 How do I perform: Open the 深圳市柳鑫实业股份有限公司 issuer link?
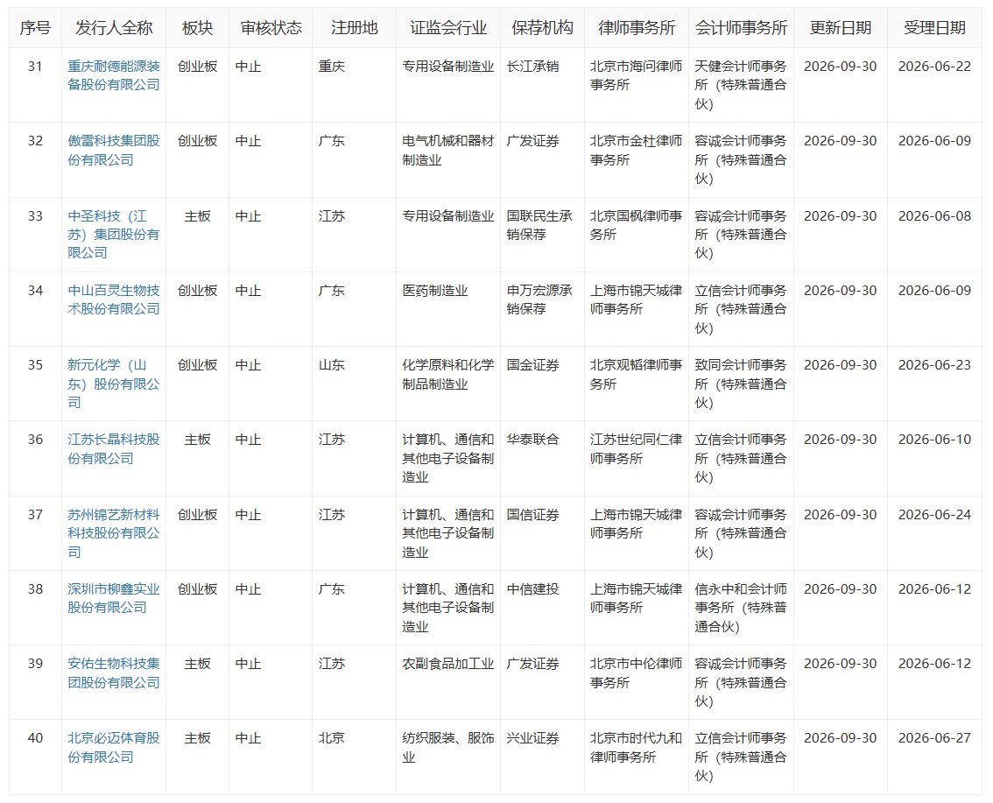tap(113, 598)
